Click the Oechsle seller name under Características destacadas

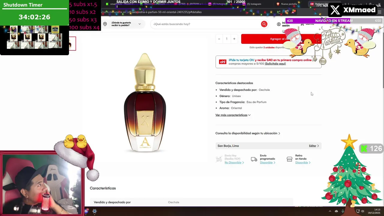tap(264, 90)
